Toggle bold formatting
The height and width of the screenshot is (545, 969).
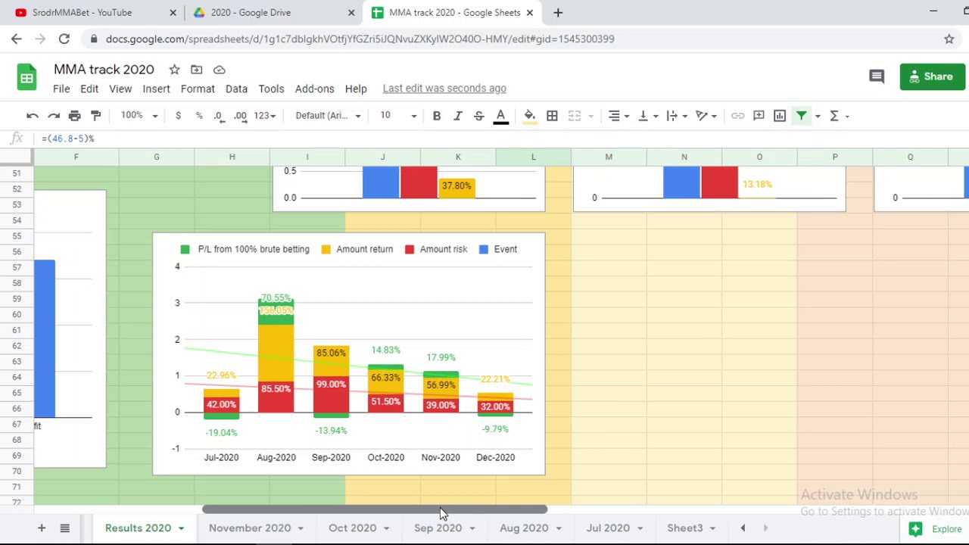click(x=437, y=116)
